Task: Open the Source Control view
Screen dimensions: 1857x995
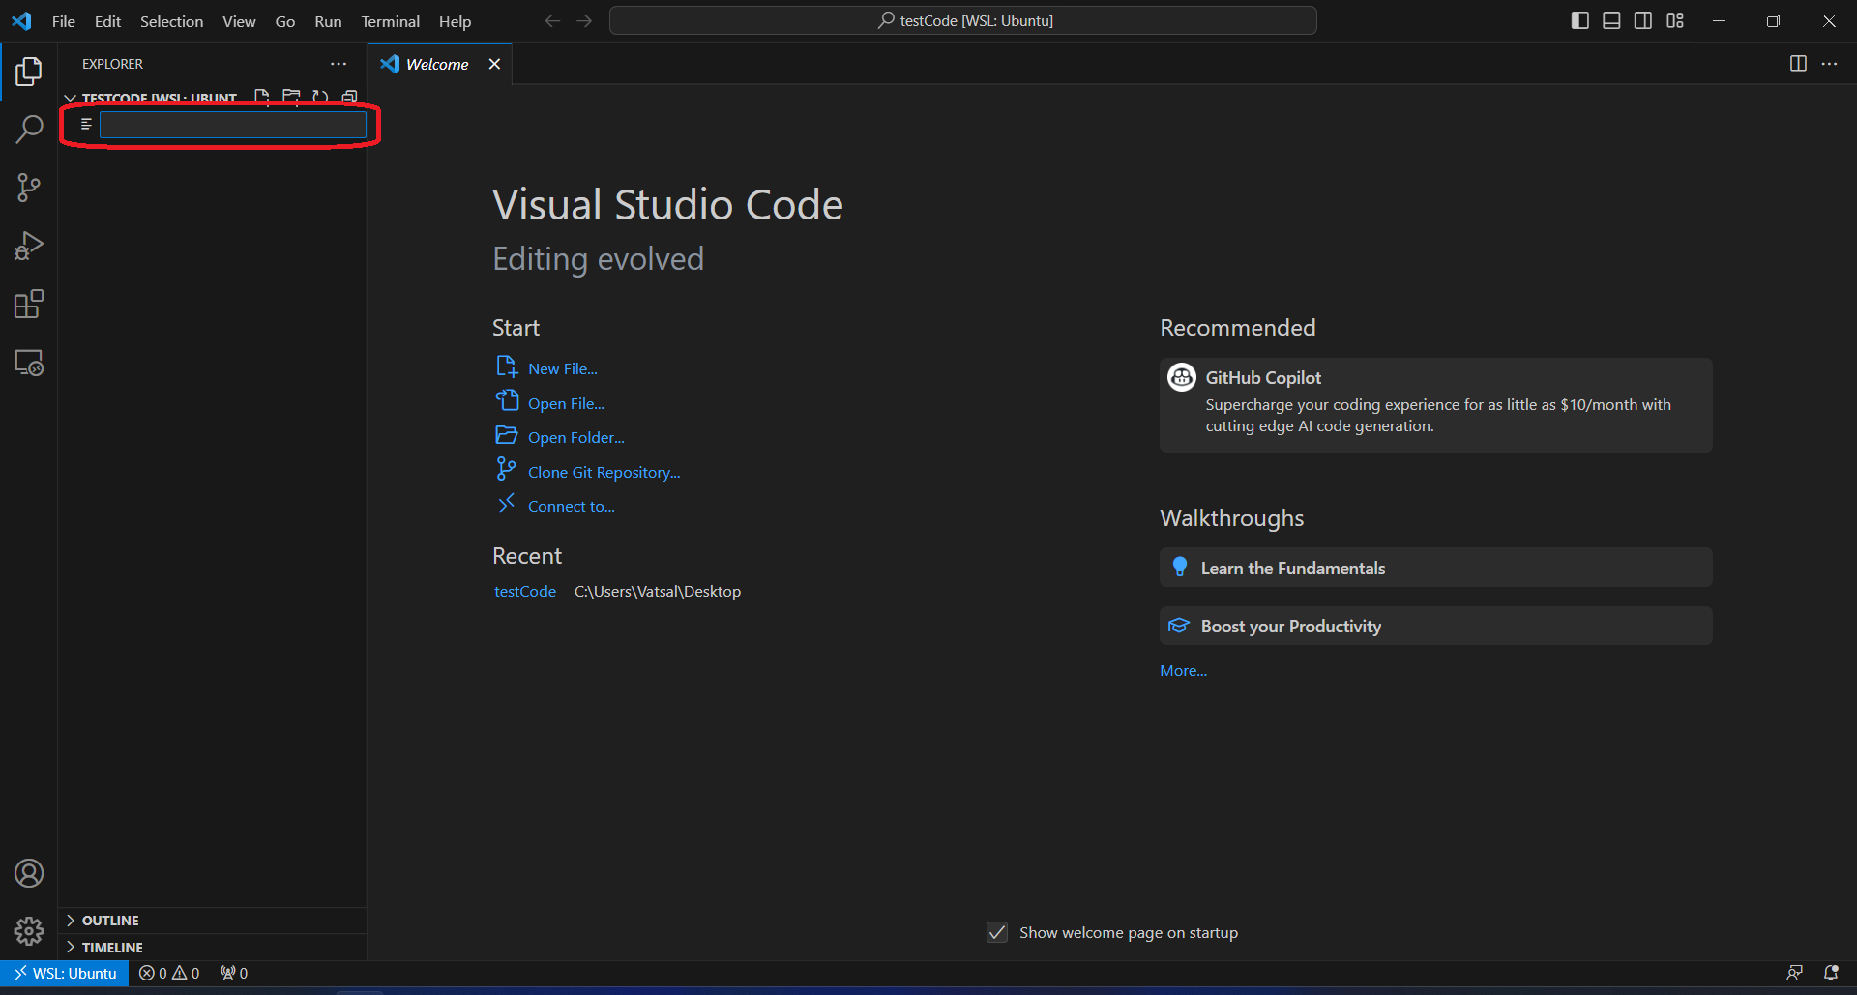Action: pos(29,188)
